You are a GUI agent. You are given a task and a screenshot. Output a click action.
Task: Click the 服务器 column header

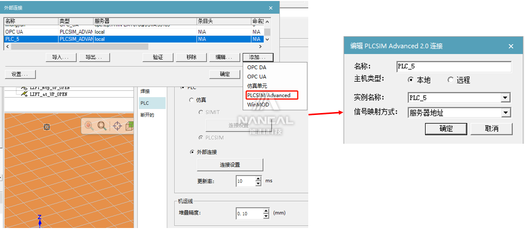click(145, 21)
